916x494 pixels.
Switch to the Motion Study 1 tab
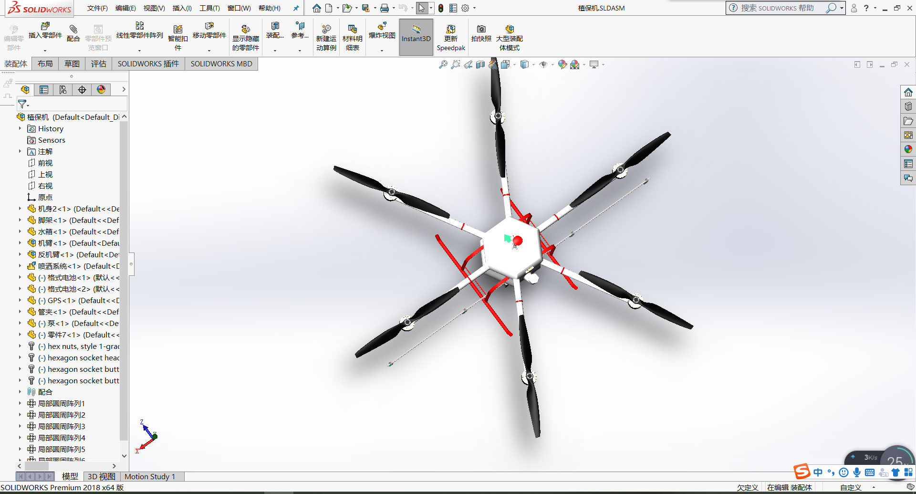150,476
